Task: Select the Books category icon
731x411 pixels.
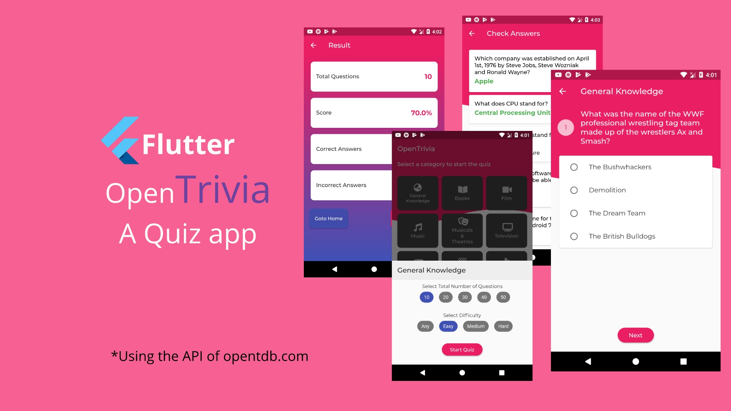Action: tap(461, 192)
